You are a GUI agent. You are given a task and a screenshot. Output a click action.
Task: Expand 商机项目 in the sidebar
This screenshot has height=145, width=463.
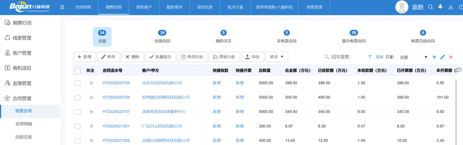coord(22,68)
